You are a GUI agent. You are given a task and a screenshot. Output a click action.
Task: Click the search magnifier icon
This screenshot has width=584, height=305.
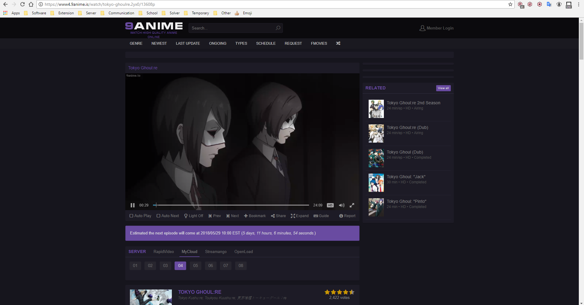click(x=278, y=28)
